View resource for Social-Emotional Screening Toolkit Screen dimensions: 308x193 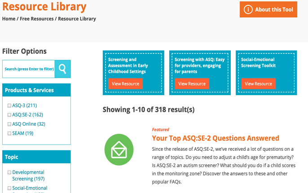tap(258, 84)
